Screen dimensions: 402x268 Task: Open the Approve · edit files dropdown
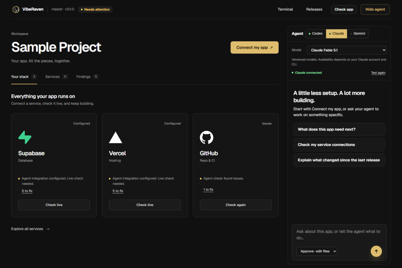click(317, 251)
